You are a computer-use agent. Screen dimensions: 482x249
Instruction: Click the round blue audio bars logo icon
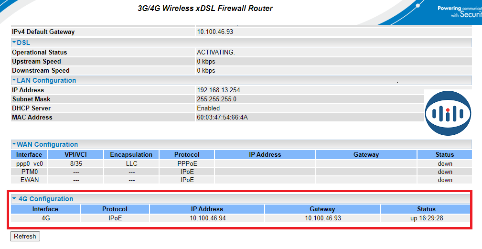(448, 113)
